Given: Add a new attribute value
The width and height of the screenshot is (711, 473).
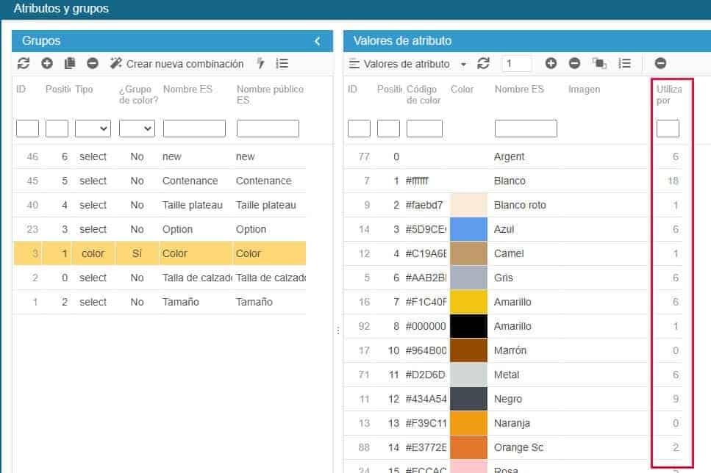Looking at the screenshot, I should [x=551, y=64].
